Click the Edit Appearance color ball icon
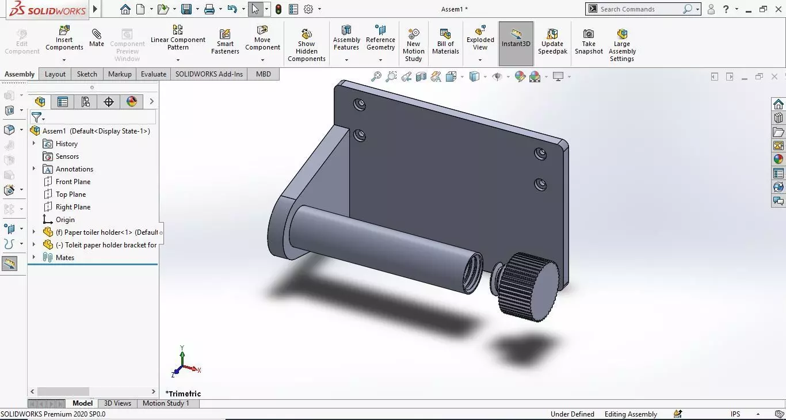The height and width of the screenshot is (420, 786). pyautogui.click(x=520, y=77)
